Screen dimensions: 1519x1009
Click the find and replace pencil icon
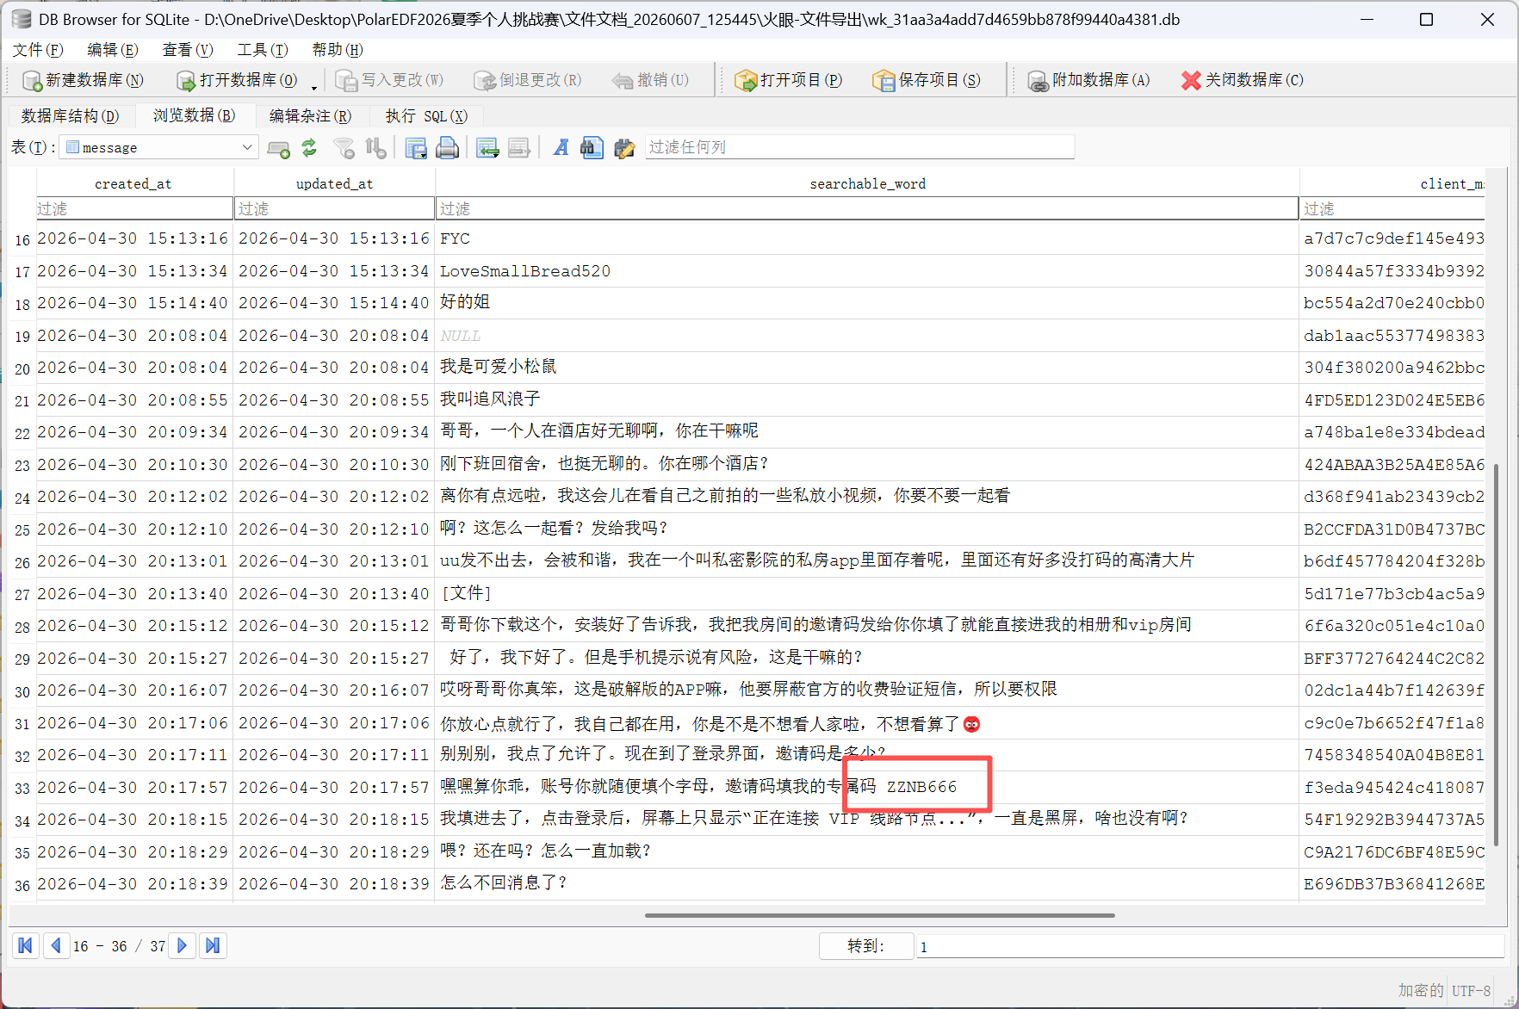(624, 148)
